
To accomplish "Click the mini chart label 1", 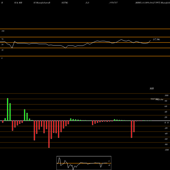I will pyautogui.click(x=109, y=161).
